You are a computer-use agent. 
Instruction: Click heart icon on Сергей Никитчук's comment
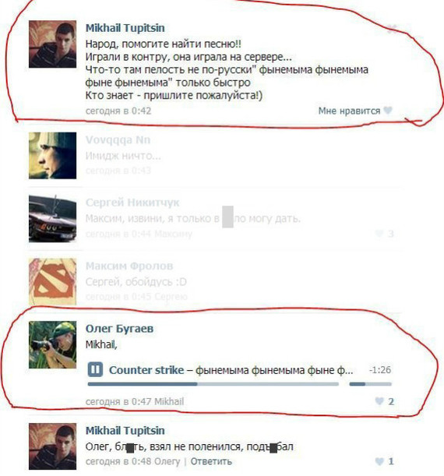point(379,234)
